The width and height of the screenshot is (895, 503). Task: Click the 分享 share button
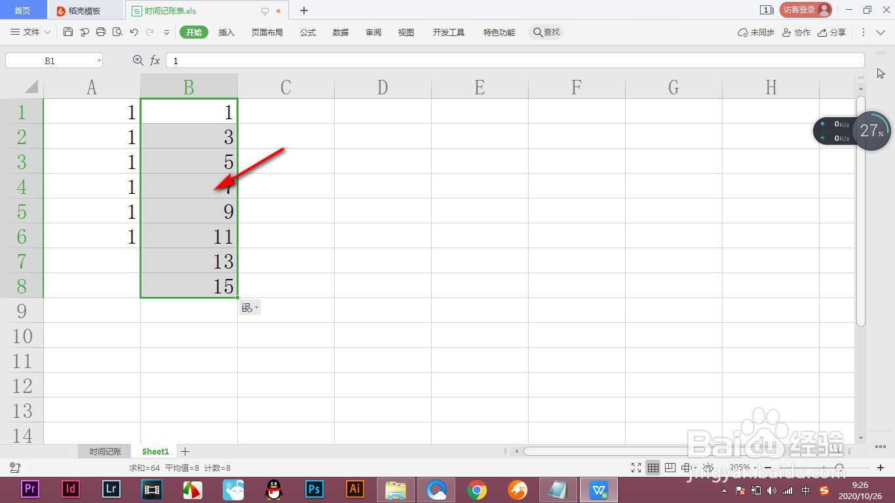832,32
